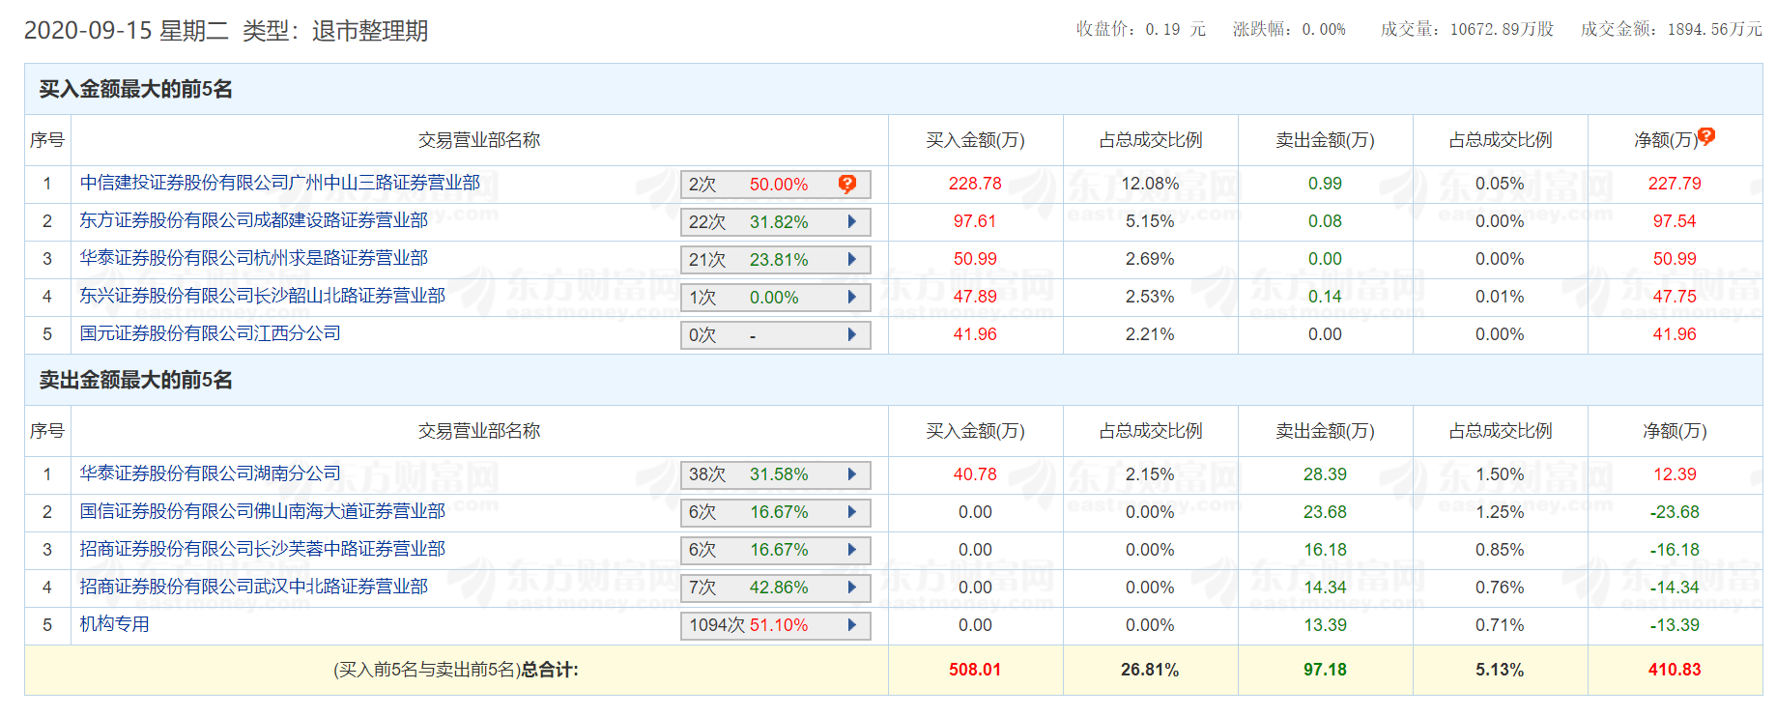This screenshot has width=1776, height=717.
Task: Click the 28.39 sell amount cell
Action: 1325,474
